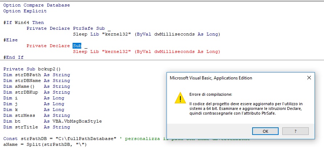This screenshot has height=148, width=324.
Task: Close the Microsoft Visual Basic error dialog
Action: [309, 78]
